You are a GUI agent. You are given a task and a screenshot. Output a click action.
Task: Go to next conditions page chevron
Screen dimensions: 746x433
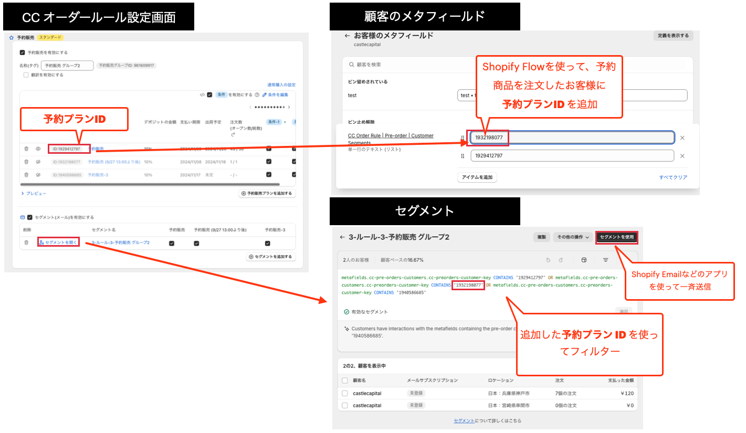coord(289,107)
